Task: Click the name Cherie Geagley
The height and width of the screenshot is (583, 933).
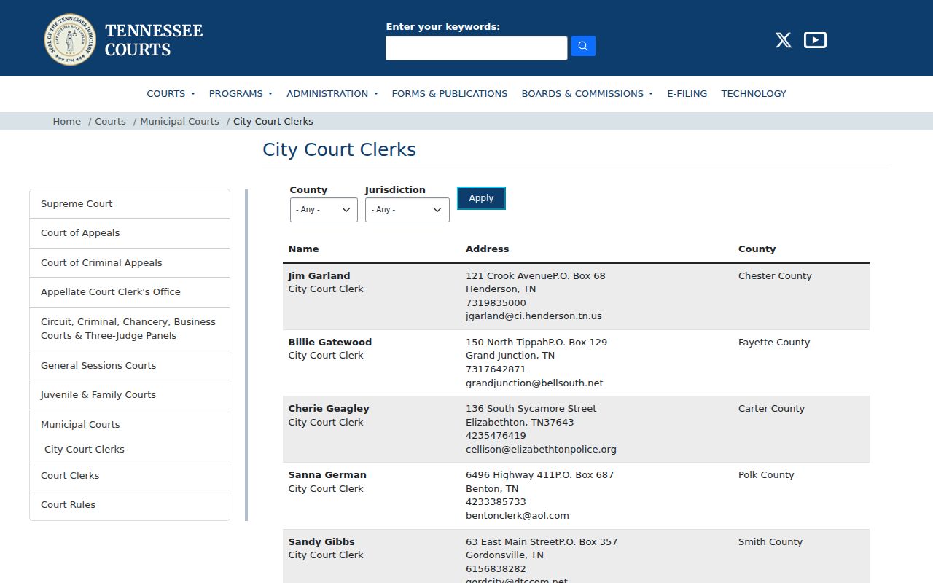Action: (329, 409)
